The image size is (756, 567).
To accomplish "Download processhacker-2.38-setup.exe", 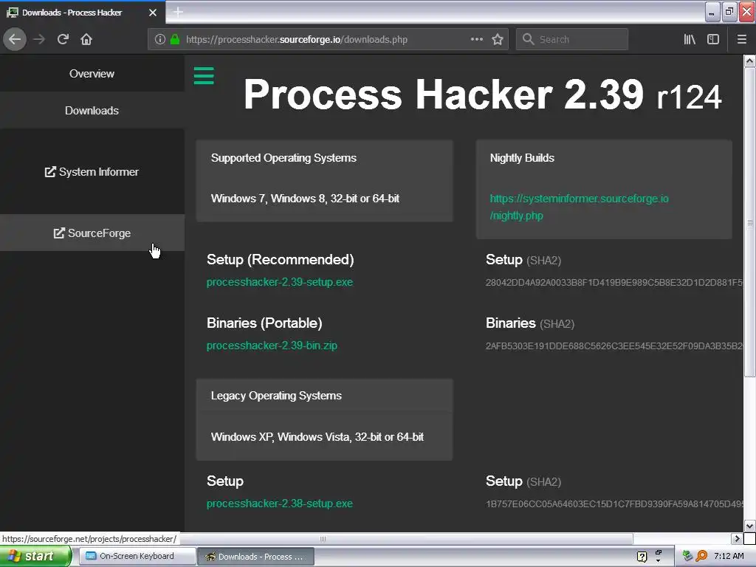I will [x=280, y=504].
